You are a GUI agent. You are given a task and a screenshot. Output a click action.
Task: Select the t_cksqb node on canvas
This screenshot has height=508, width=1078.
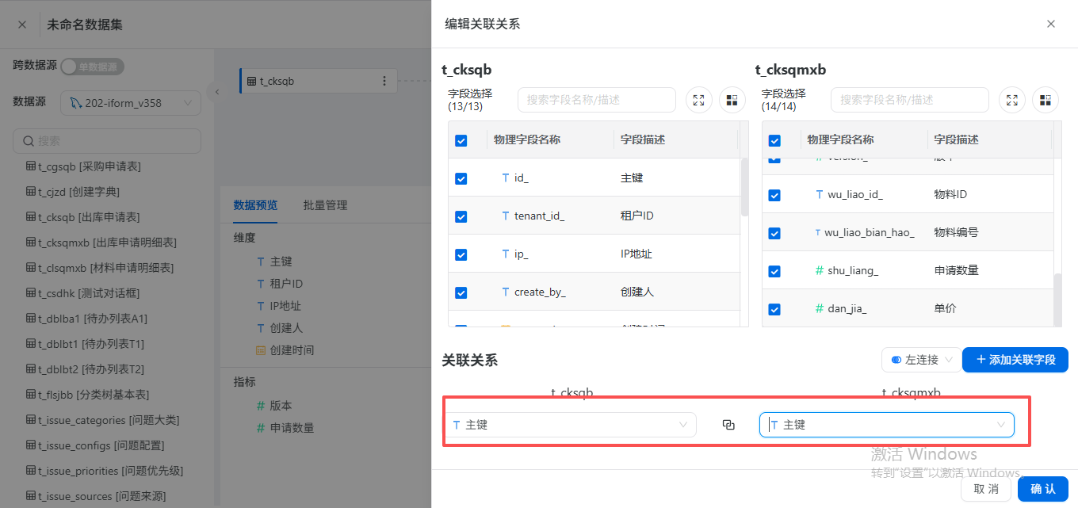pyautogui.click(x=318, y=81)
